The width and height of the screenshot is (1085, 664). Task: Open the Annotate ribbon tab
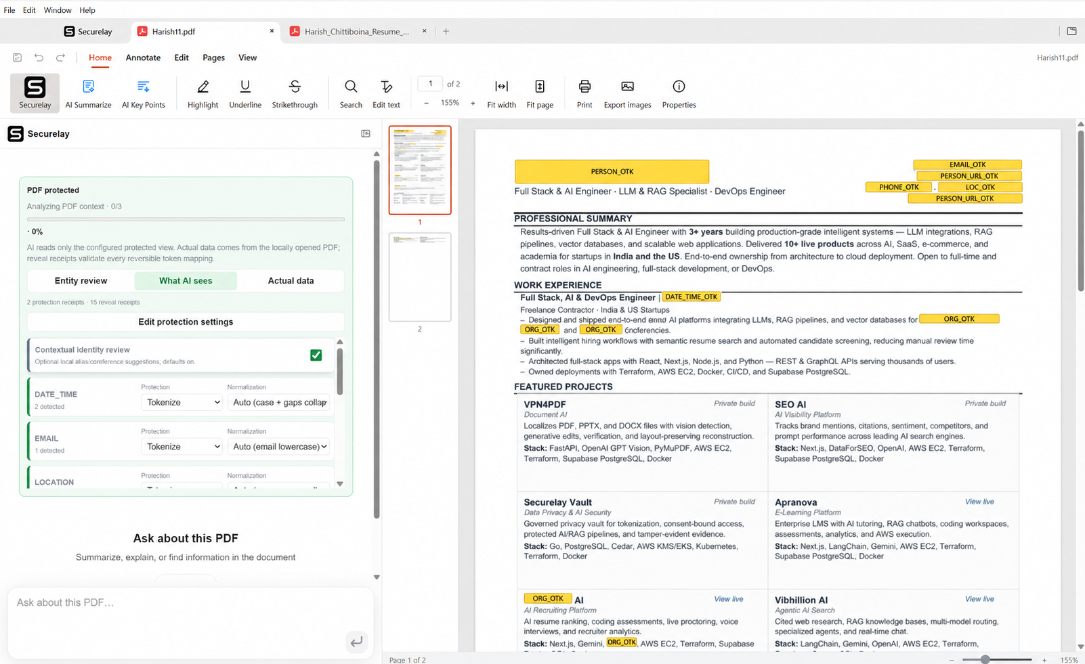(x=143, y=58)
